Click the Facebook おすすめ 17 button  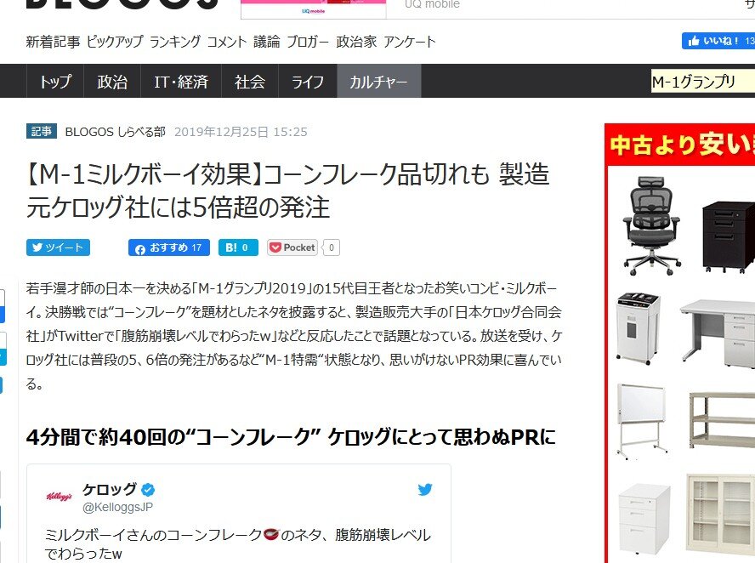[x=169, y=247]
